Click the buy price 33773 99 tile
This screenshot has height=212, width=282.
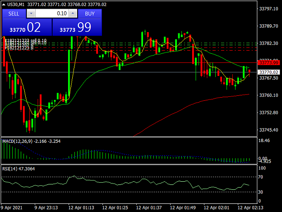click(x=77, y=27)
